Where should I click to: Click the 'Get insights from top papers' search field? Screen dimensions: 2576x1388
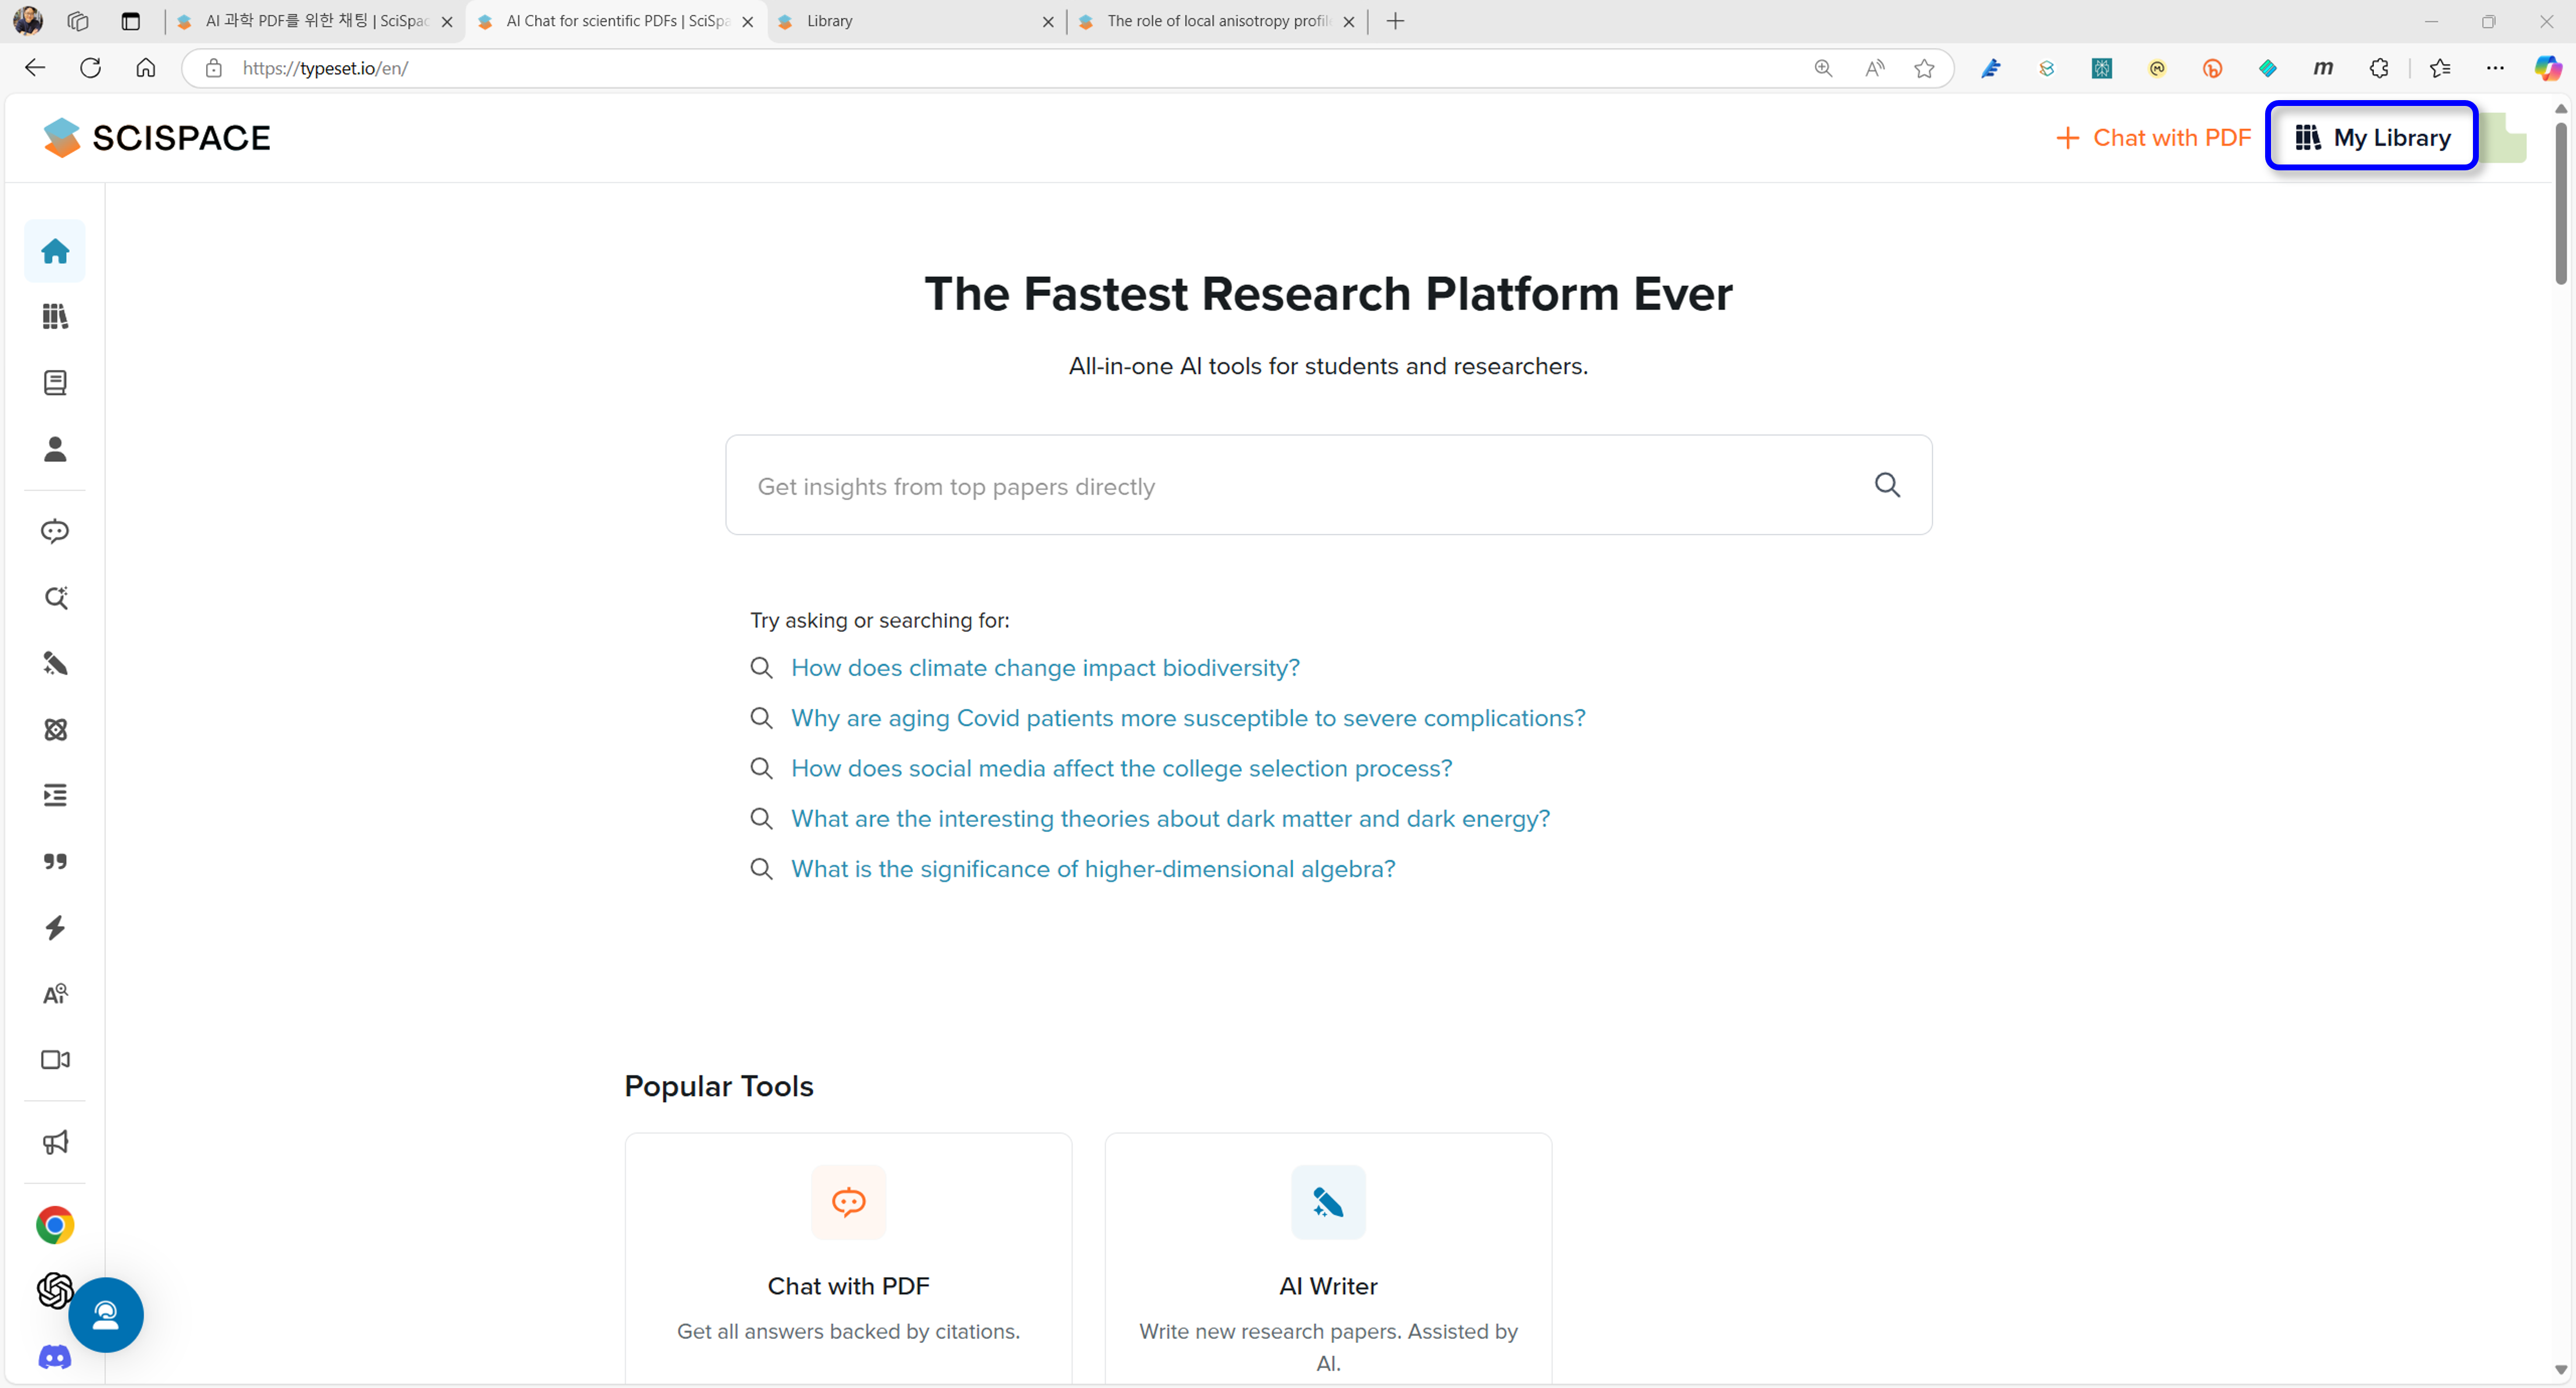[x=1328, y=485]
